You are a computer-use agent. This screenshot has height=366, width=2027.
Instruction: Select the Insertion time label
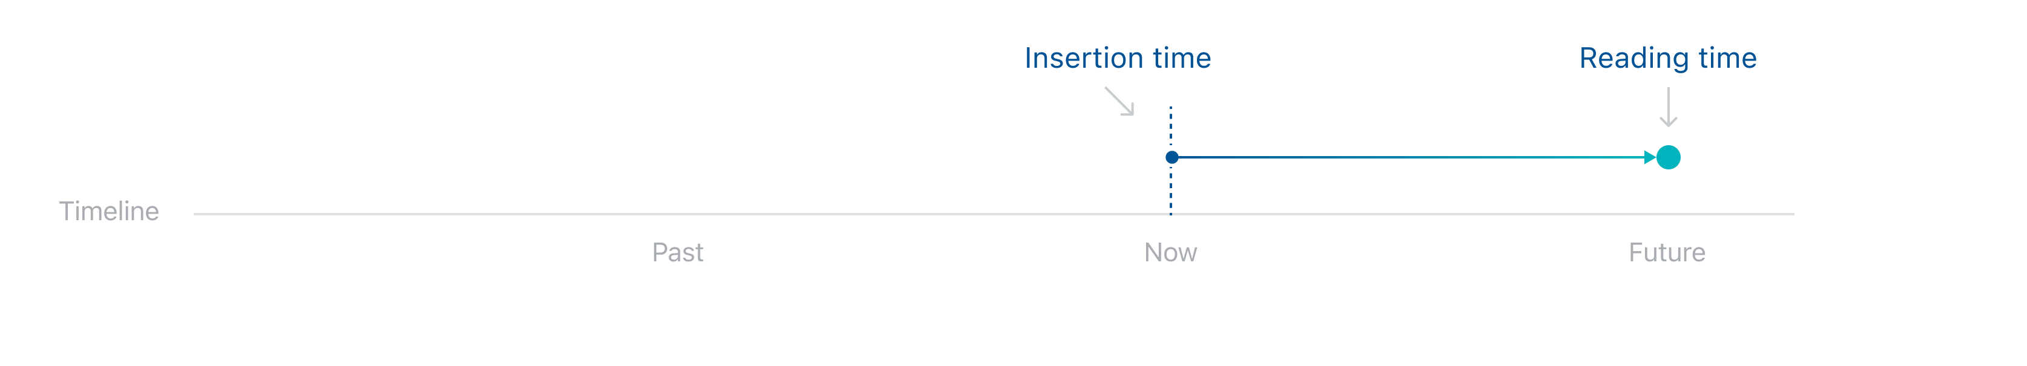click(x=1118, y=58)
